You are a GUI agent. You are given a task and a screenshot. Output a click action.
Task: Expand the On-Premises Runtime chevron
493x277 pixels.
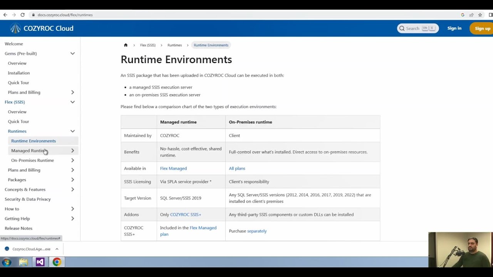click(72, 160)
